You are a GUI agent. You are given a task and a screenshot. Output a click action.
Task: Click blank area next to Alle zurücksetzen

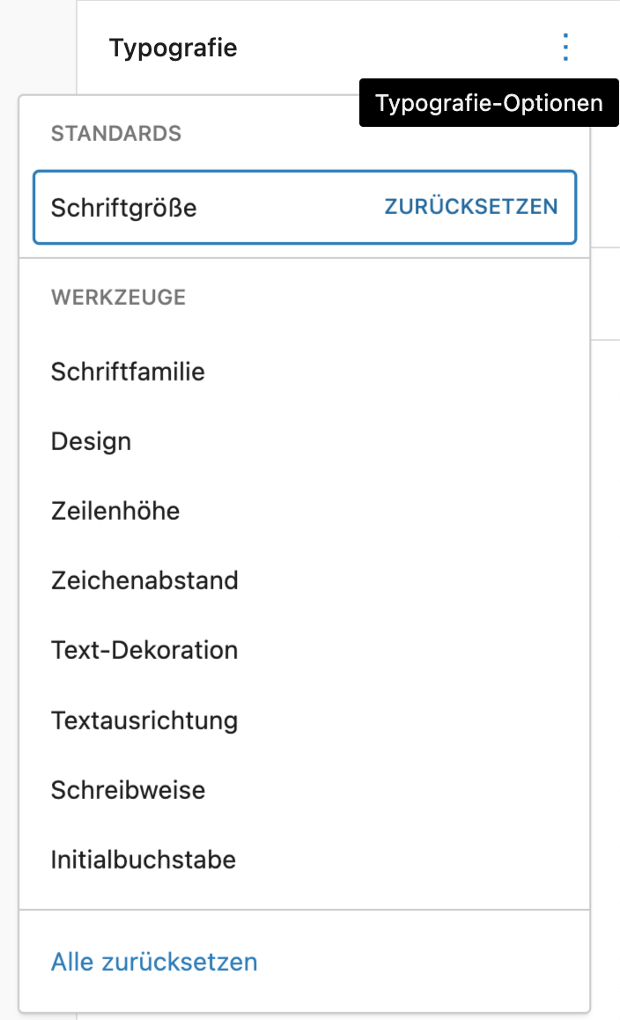coord(423,962)
